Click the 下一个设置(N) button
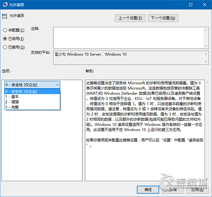 coord(163,18)
